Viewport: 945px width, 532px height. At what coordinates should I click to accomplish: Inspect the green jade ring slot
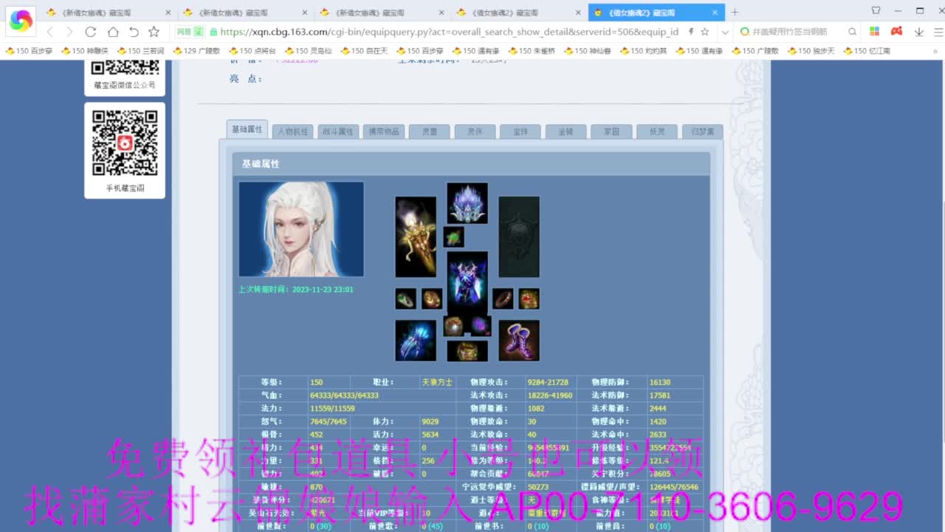tap(405, 299)
